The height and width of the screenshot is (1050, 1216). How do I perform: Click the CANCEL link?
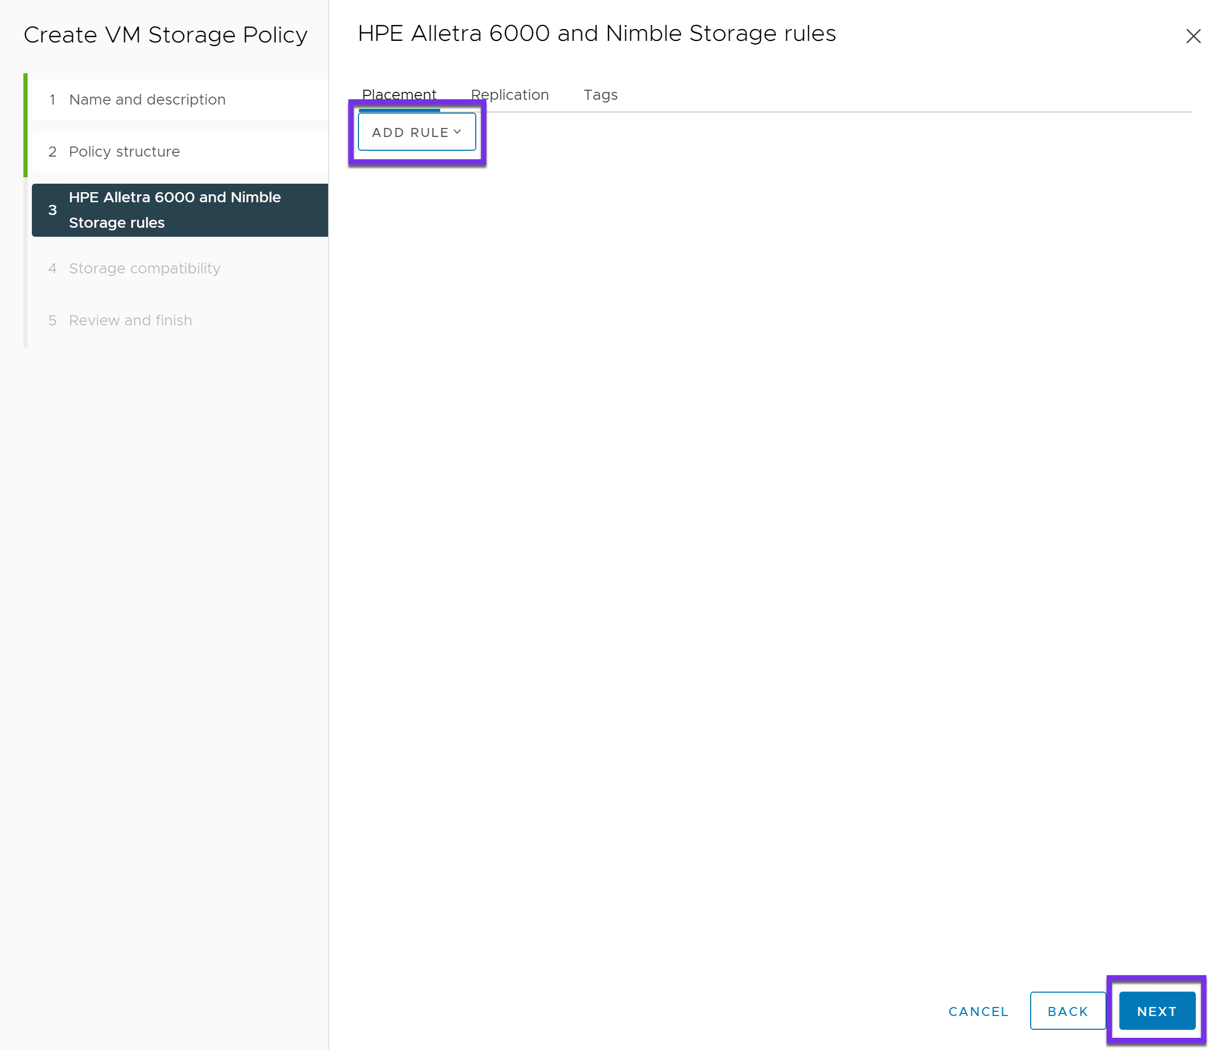point(978,1011)
